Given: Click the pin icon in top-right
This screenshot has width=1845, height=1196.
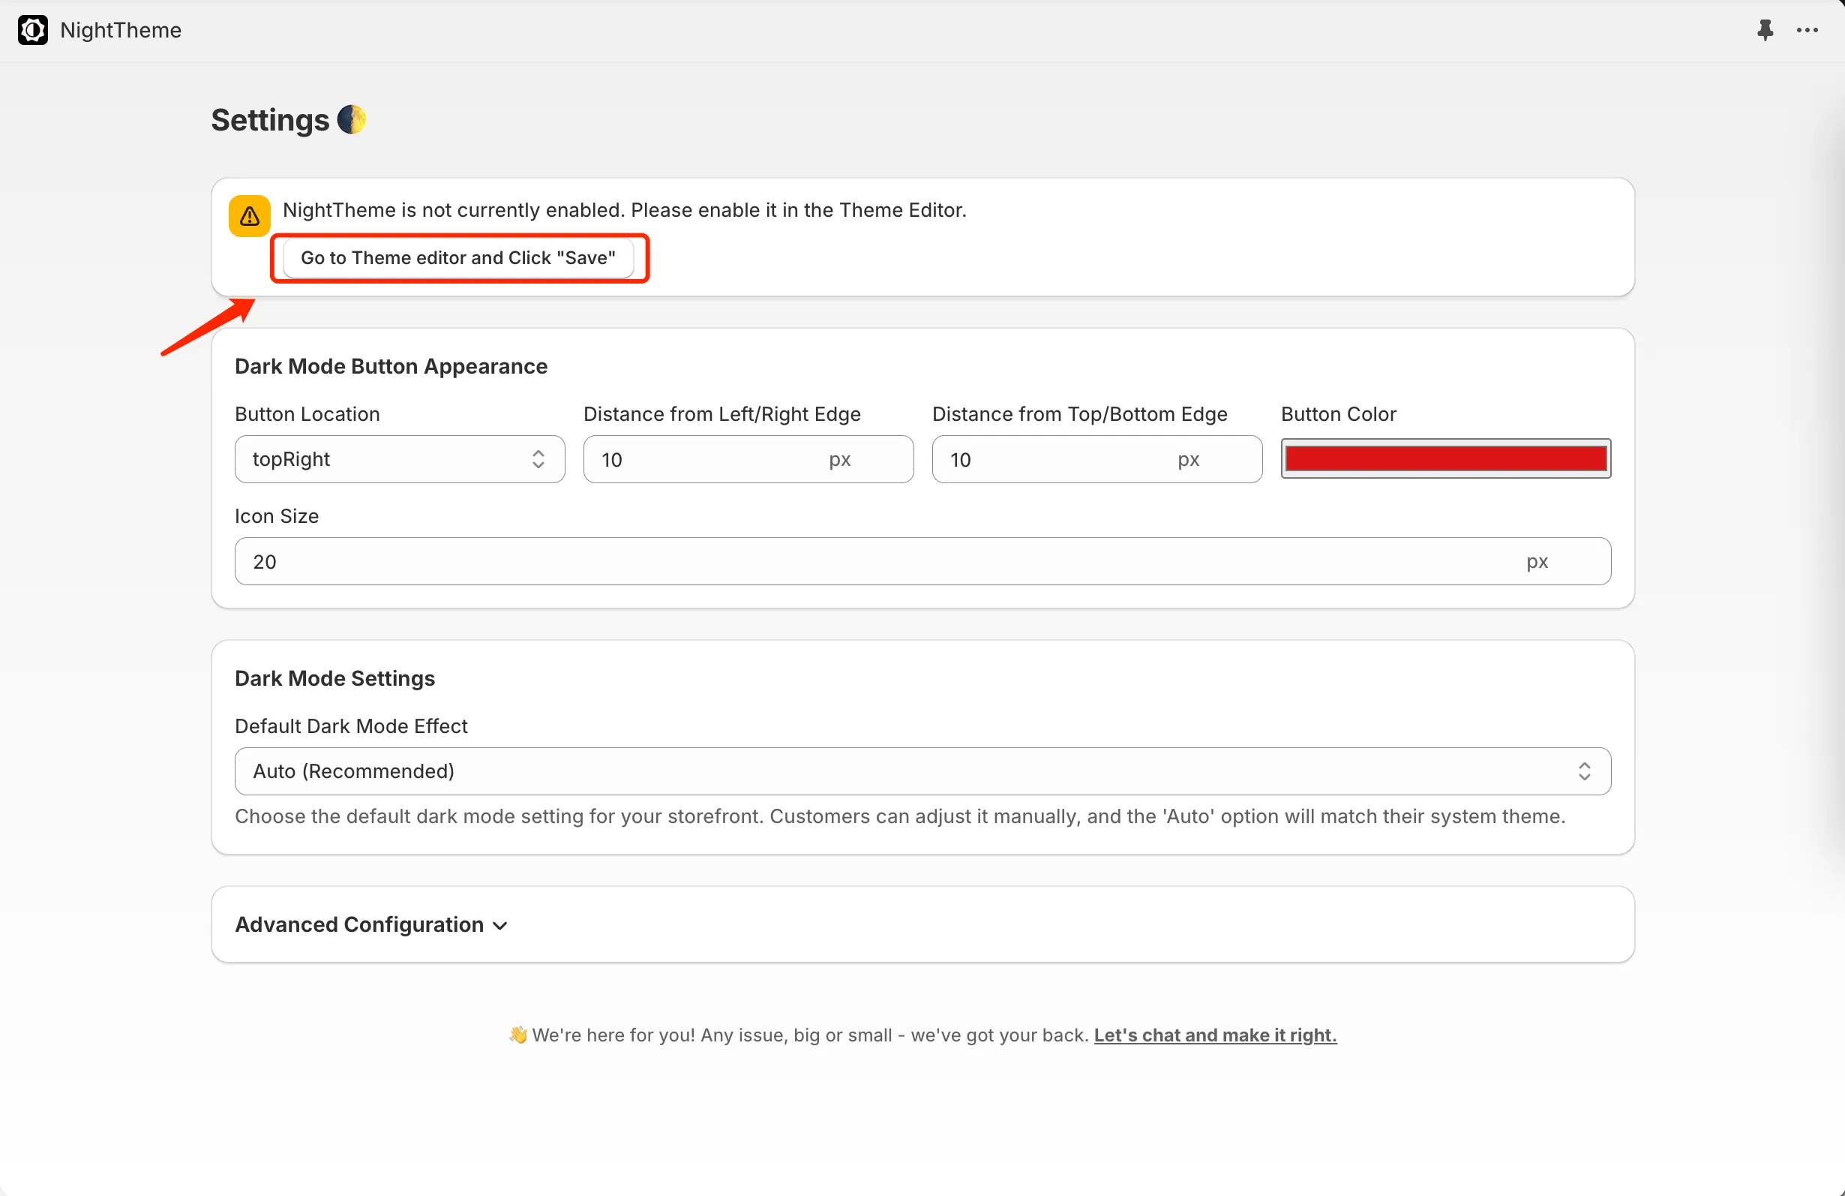Looking at the screenshot, I should tap(1764, 29).
